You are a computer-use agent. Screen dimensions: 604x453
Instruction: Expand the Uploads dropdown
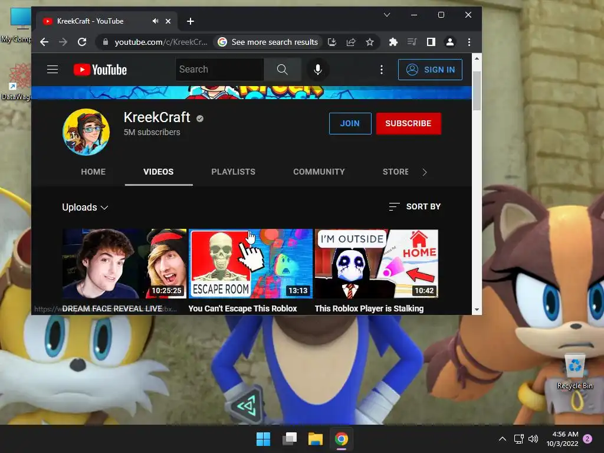tap(85, 207)
